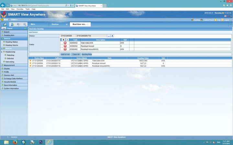Open the address bar search dropdown arrow
Screen dimensions: 233x145
click(68, 5)
